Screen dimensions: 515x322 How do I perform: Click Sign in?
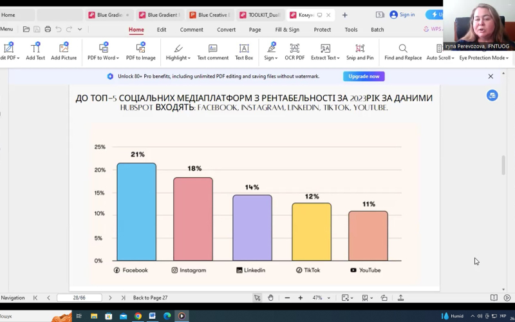(402, 15)
